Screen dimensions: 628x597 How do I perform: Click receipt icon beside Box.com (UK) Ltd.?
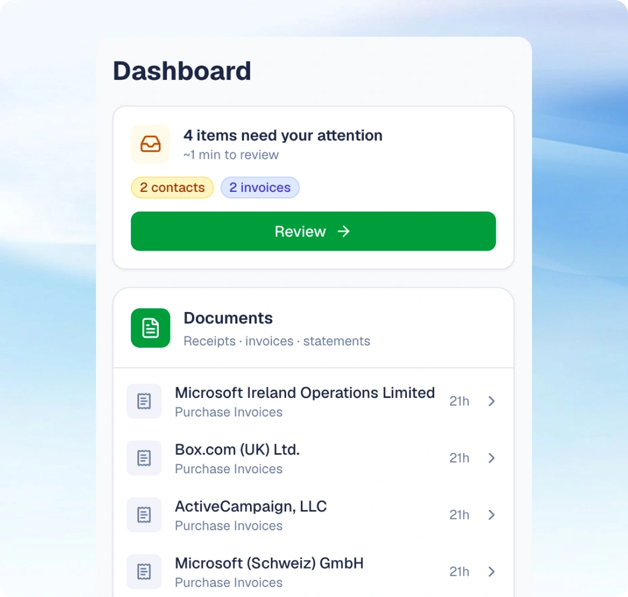pyautogui.click(x=144, y=458)
